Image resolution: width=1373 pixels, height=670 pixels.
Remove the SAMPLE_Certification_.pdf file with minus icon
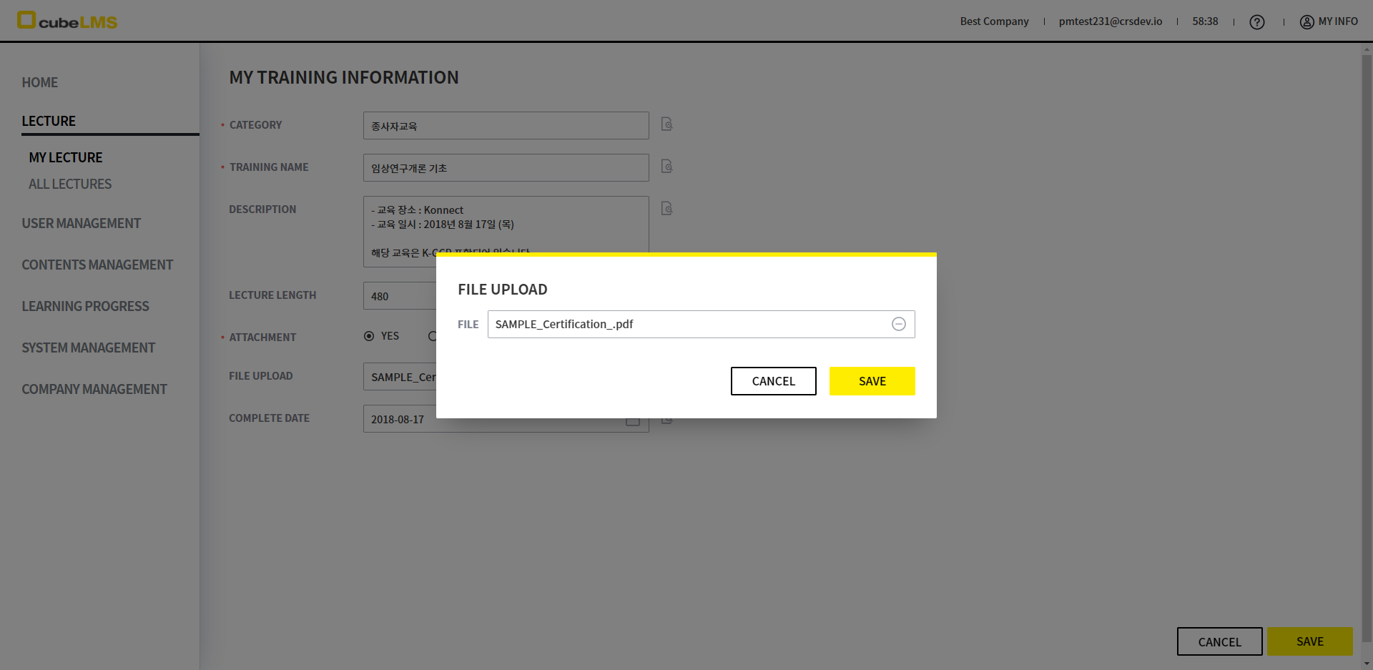898,324
